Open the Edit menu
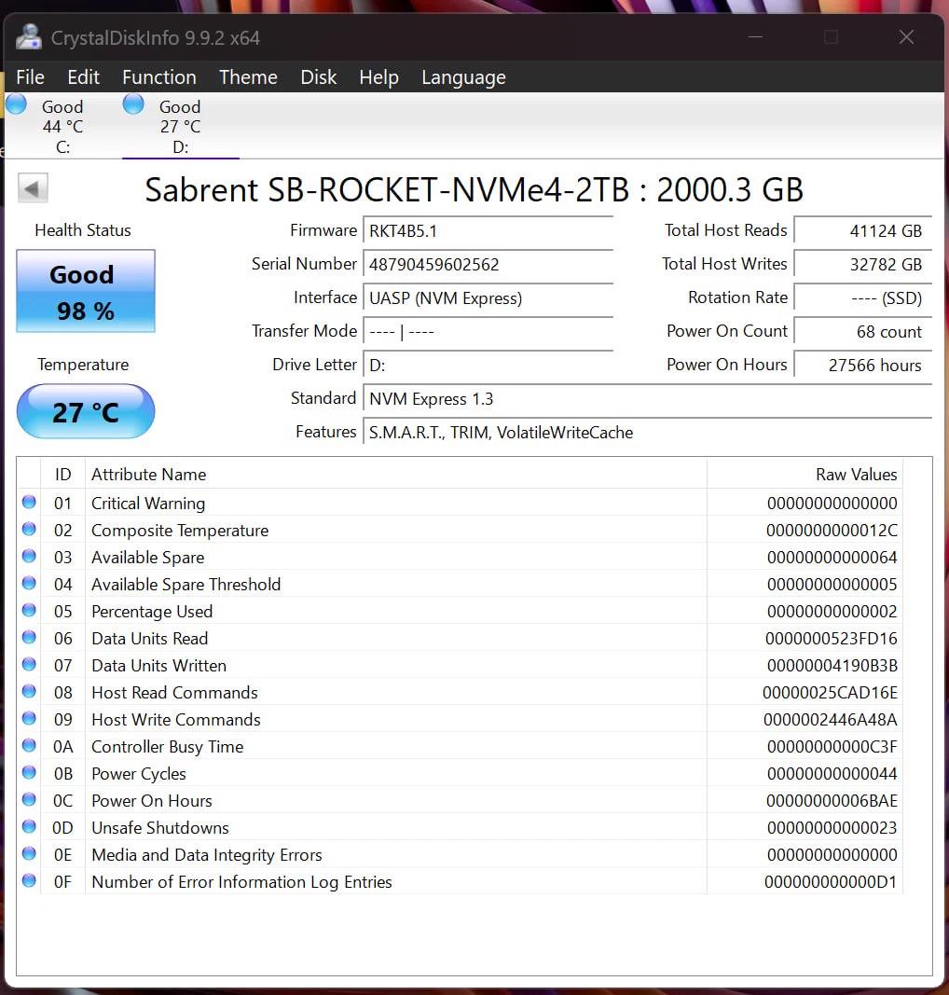 click(x=83, y=76)
